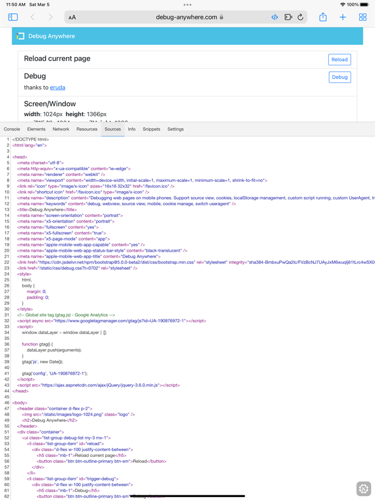Viewport: 375px width, 500px height.
Task: Click the Google Analytics comment line
Action: click(66, 315)
